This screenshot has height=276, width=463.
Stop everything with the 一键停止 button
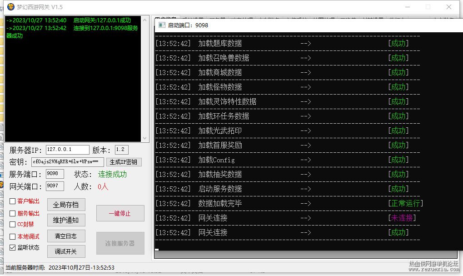120,213
